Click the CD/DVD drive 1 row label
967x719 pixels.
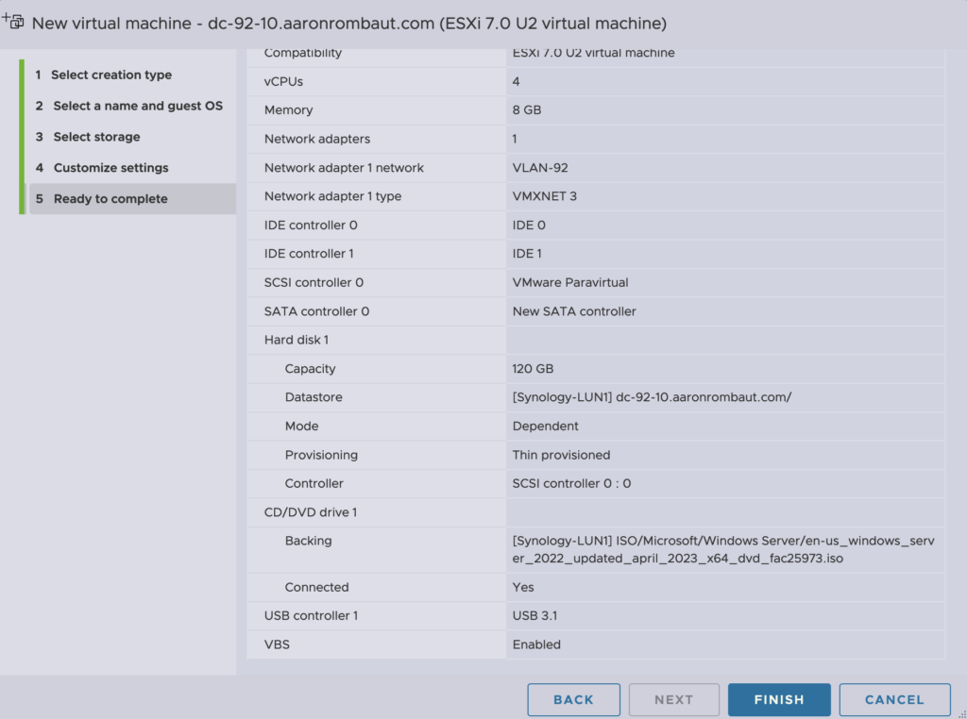click(311, 512)
